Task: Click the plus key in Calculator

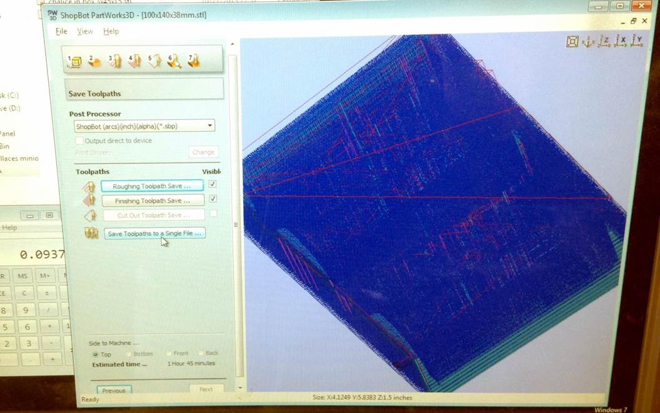Action: 52,359
